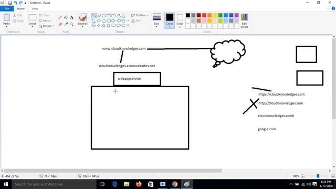The image size is (336, 189).
Task: Select the Fill with color bucket tool
Action: coord(66,17)
